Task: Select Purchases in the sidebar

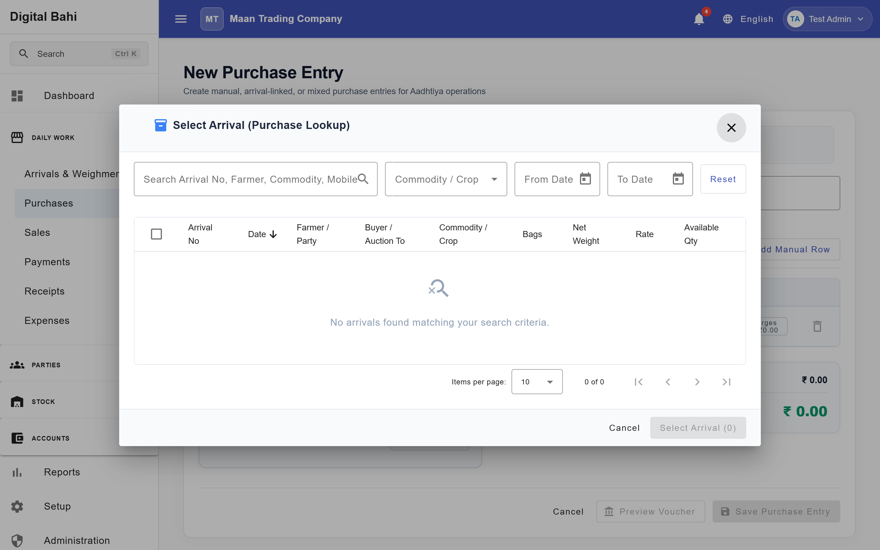Action: [x=67, y=203]
